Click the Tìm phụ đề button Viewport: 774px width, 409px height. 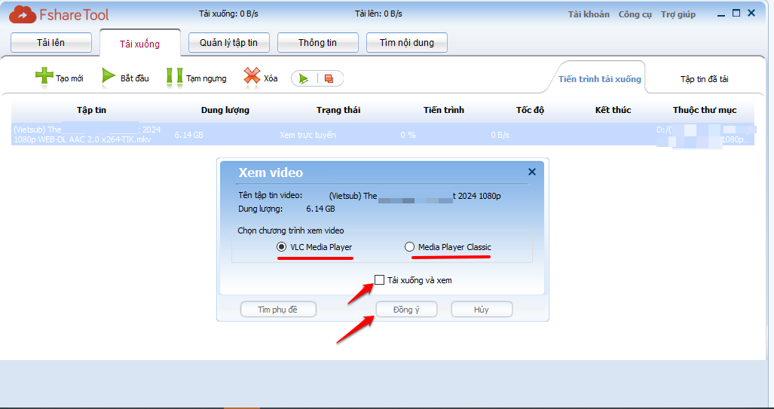[278, 310]
